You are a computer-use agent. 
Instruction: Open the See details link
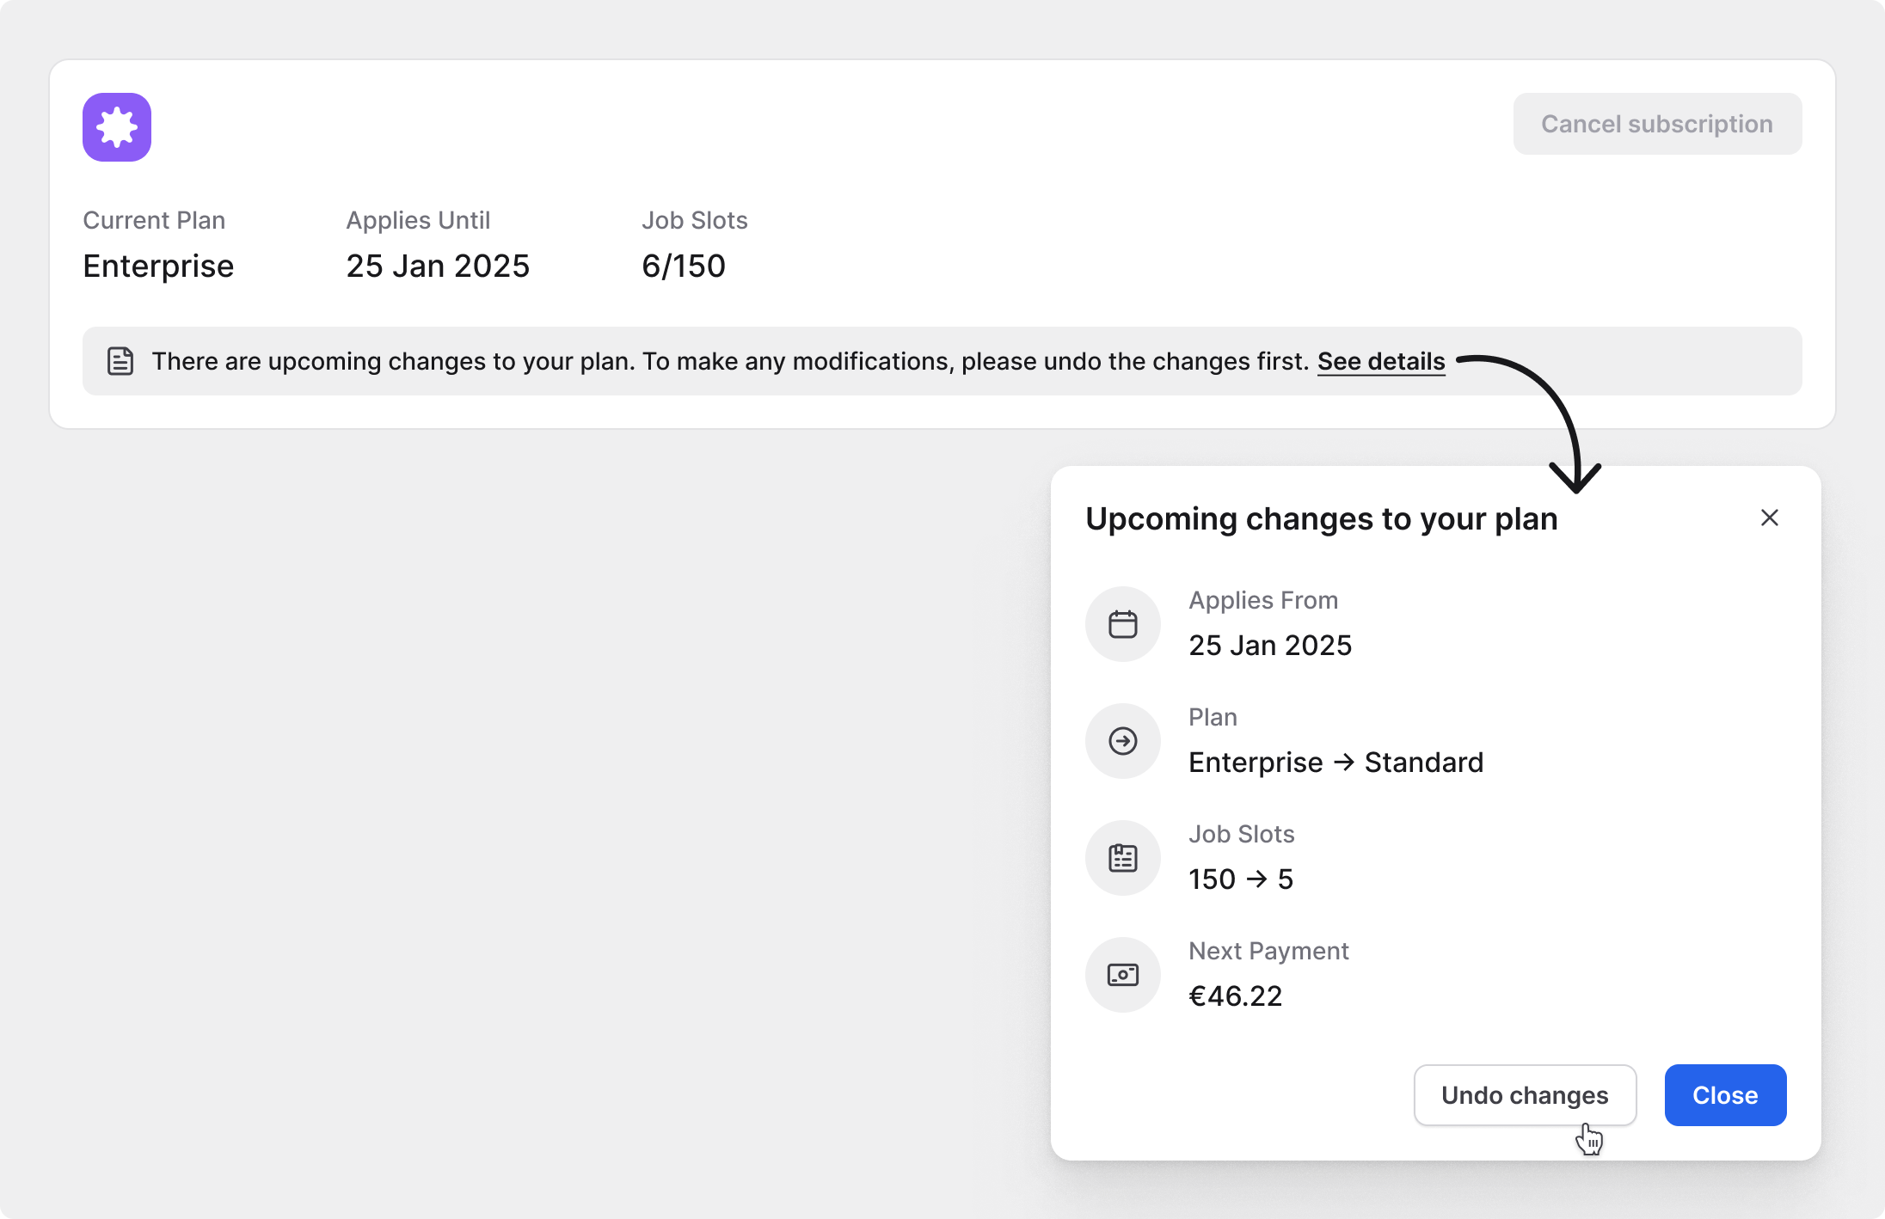point(1381,361)
